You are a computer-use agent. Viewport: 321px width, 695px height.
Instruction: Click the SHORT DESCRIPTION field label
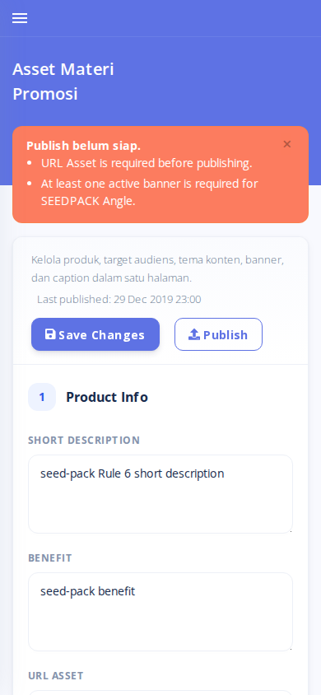[x=84, y=440]
